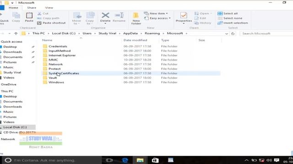
Task: Open Quick access in navigation pane
Action: pos(11,41)
